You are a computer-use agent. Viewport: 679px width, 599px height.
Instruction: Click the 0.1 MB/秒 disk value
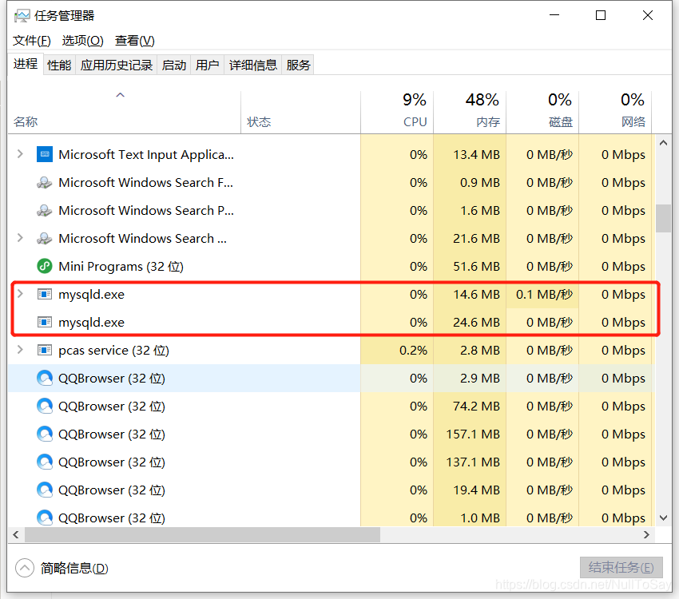pos(544,294)
